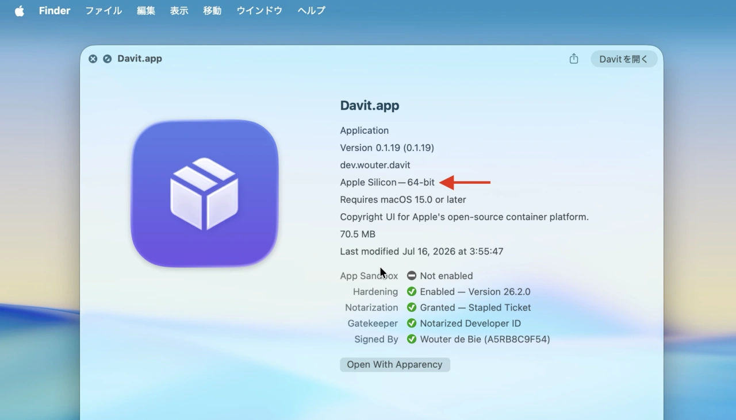Click the 'App Sandbox' label
The image size is (736, 420).
[369, 276]
